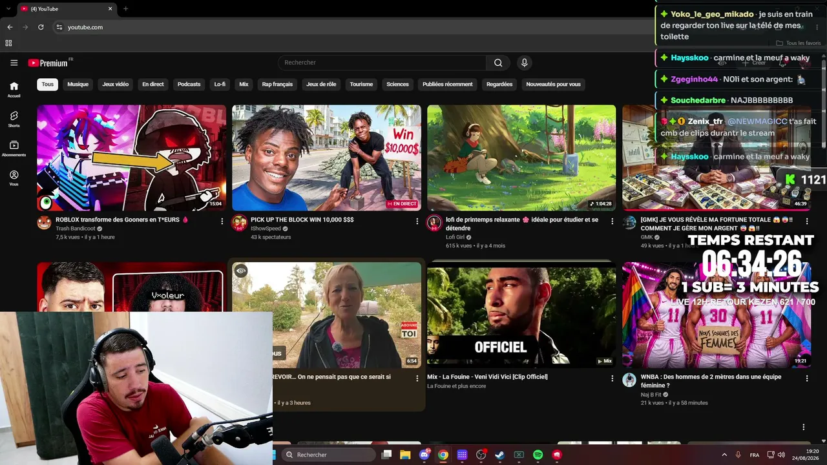Play the IShowSpeed live stream thumbnail
This screenshot has height=465, width=827.
327,158
